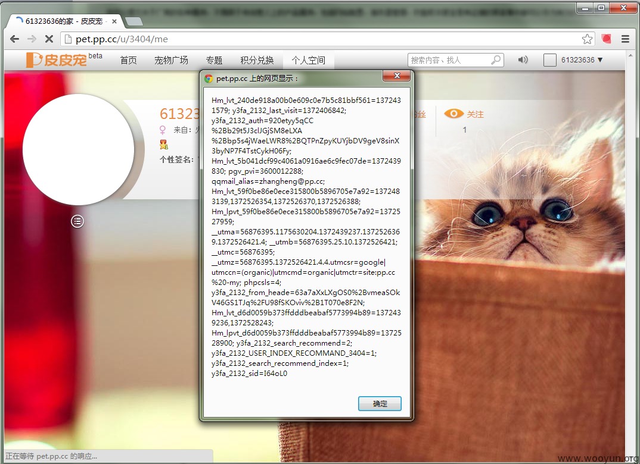Stop the page loading with the X
This screenshot has width=640, height=464.
[49, 39]
